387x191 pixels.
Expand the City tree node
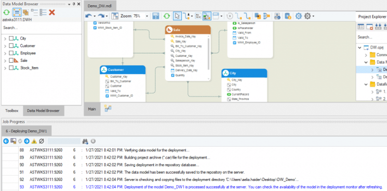coord(5,39)
